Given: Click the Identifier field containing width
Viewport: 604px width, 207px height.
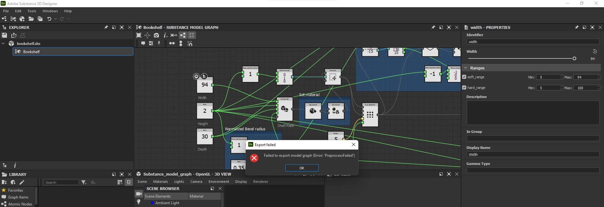Looking at the screenshot, I should click(x=533, y=42).
